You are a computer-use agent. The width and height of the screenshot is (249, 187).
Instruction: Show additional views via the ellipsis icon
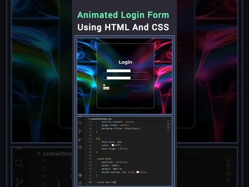coord(80,155)
